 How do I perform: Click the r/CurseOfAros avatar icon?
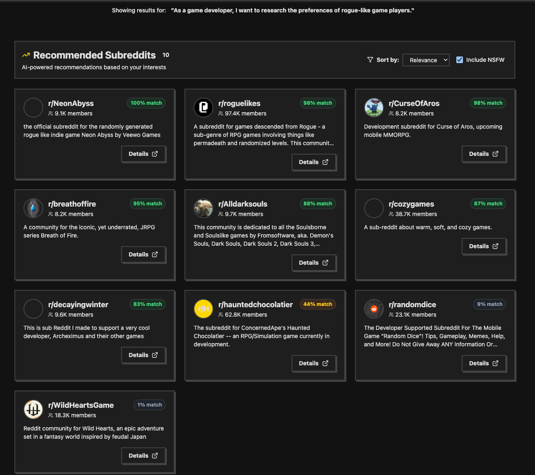(374, 108)
